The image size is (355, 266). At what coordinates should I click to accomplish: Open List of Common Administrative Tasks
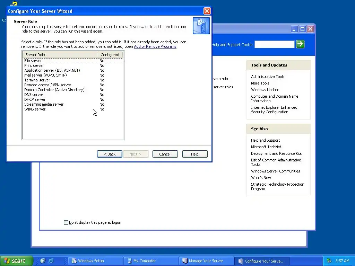click(x=276, y=162)
